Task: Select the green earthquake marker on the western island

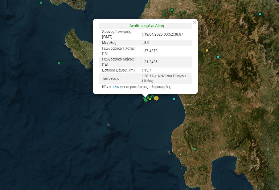Action: pos(58,63)
